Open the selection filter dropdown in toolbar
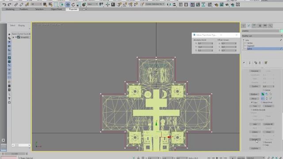The image size is (283, 159). (36, 4)
